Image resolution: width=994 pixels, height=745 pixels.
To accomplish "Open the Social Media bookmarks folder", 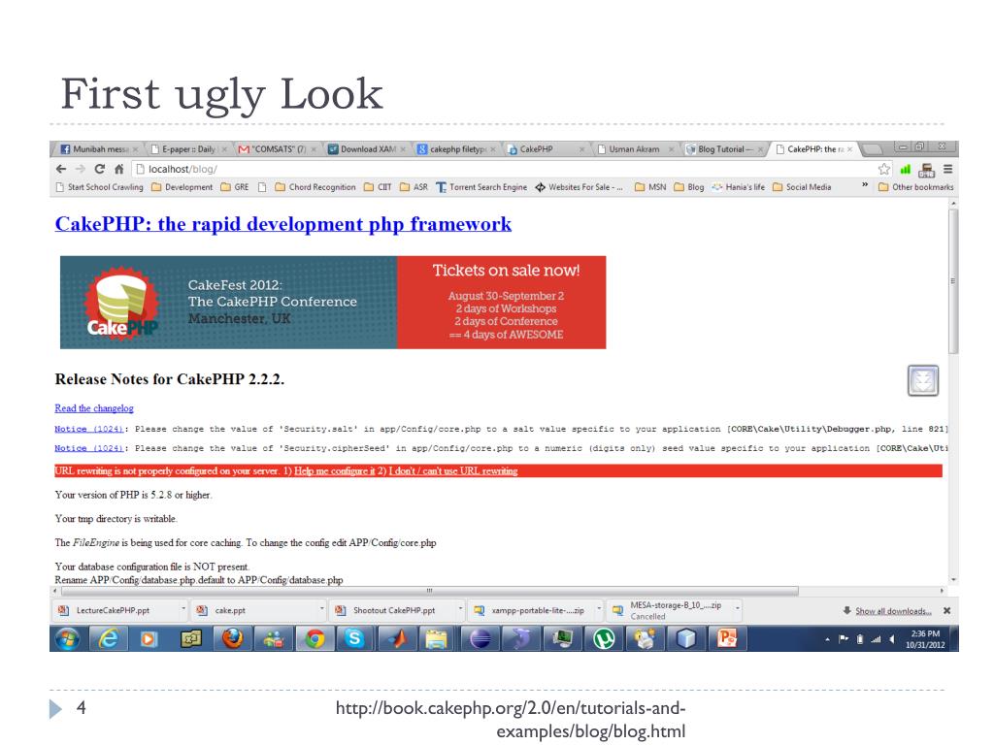I will click(802, 187).
